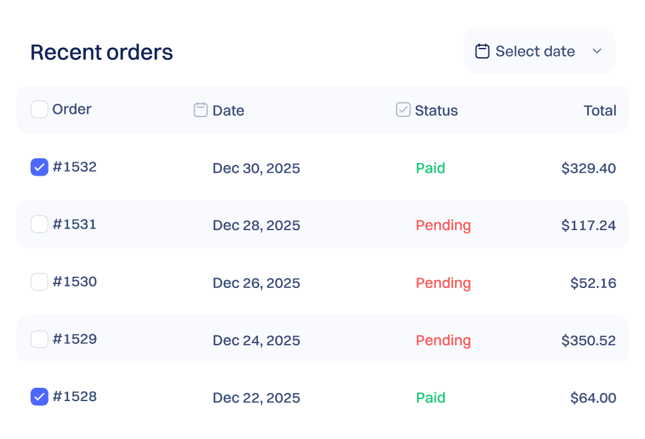The width and height of the screenshot is (645, 439).
Task: Click the calendar icon in Select date button
Action: point(482,51)
